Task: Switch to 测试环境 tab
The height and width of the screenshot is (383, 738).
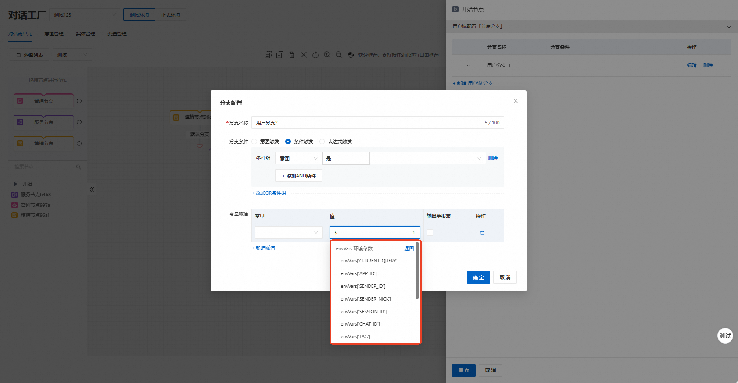Action: click(139, 15)
